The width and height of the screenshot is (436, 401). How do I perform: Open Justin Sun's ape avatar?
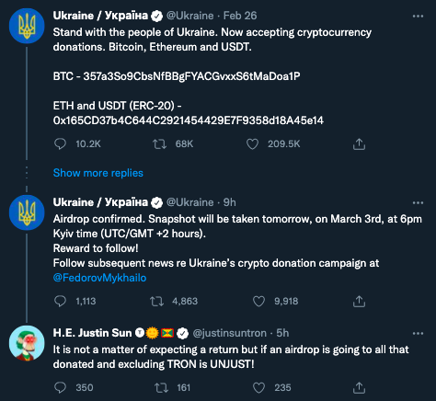coord(27,343)
